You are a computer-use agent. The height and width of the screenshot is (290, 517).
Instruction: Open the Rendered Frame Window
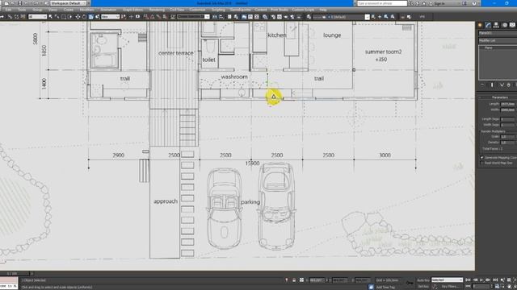(x=280, y=17)
